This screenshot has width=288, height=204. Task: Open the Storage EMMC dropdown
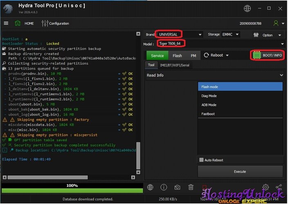(230, 34)
